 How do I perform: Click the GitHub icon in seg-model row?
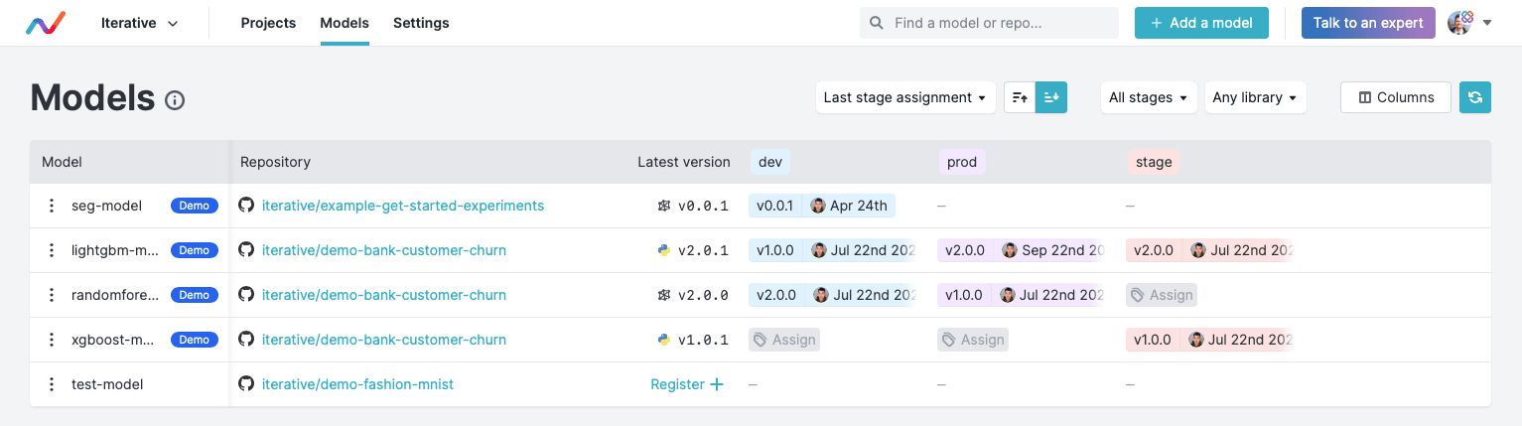pyautogui.click(x=246, y=206)
